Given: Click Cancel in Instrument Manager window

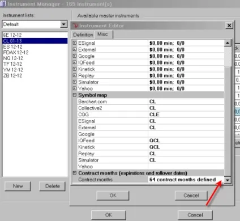Looking at the screenshot, I should [195, 215].
